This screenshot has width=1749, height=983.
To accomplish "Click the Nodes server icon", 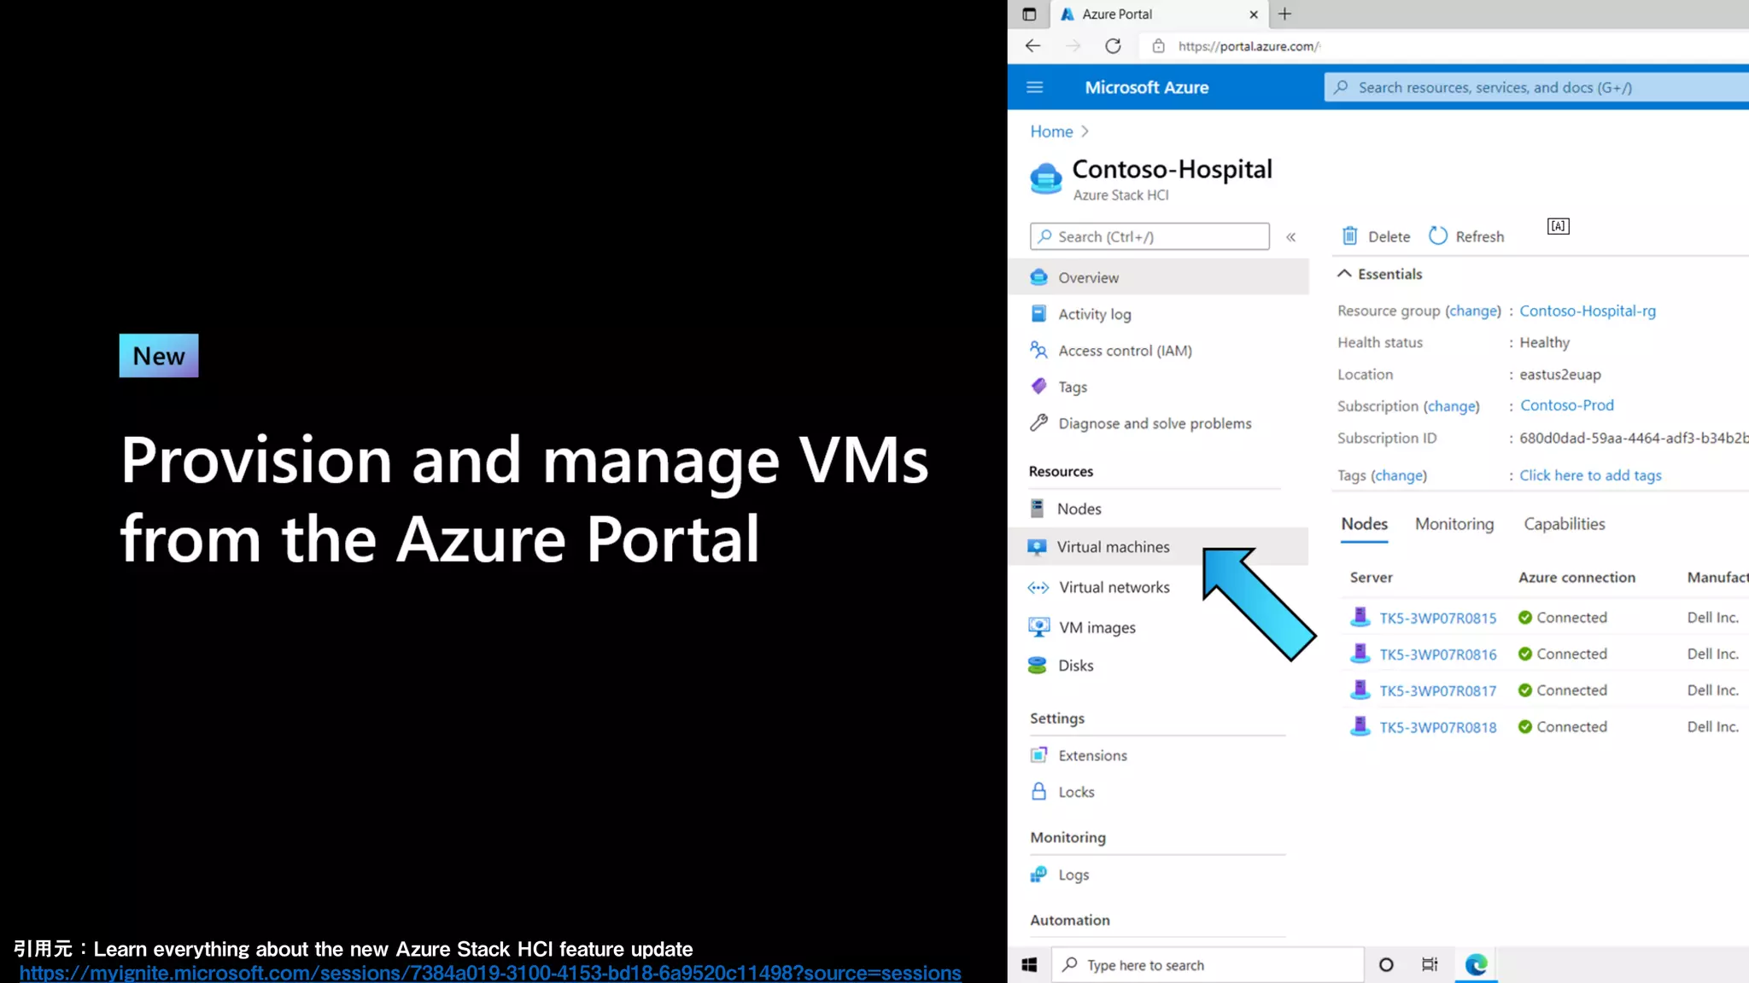I will [x=1037, y=509].
